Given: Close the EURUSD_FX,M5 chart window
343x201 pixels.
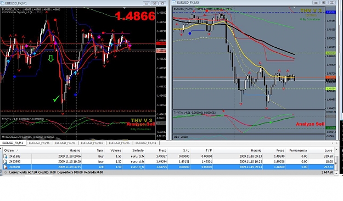Looking at the screenshot, I should [x=332, y=3].
